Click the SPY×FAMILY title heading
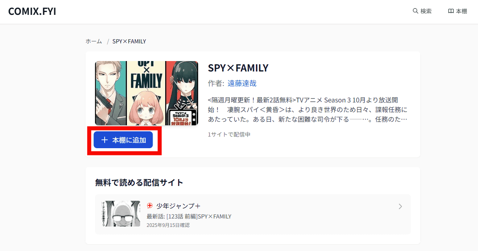 (x=238, y=68)
